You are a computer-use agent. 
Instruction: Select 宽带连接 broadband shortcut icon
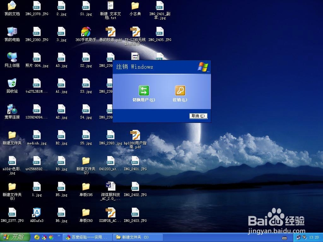(12, 109)
